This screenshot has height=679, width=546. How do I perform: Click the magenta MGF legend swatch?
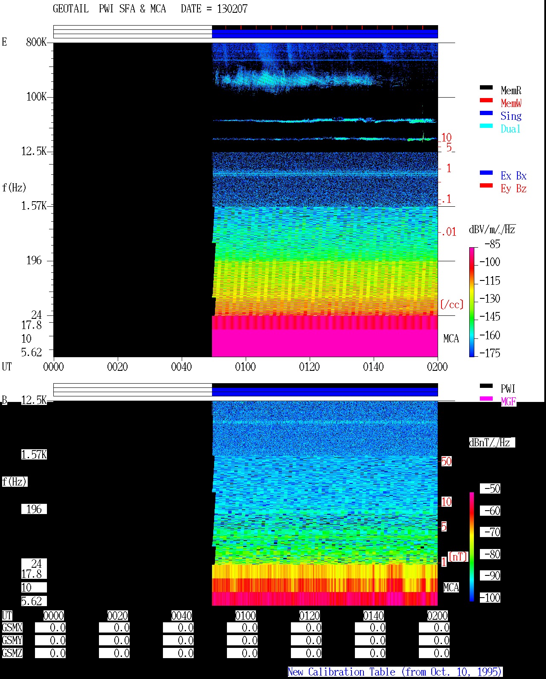pos(486,399)
